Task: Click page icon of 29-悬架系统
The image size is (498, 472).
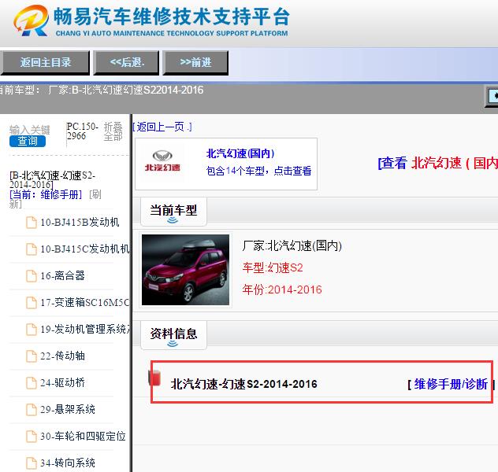Action: pos(32,410)
